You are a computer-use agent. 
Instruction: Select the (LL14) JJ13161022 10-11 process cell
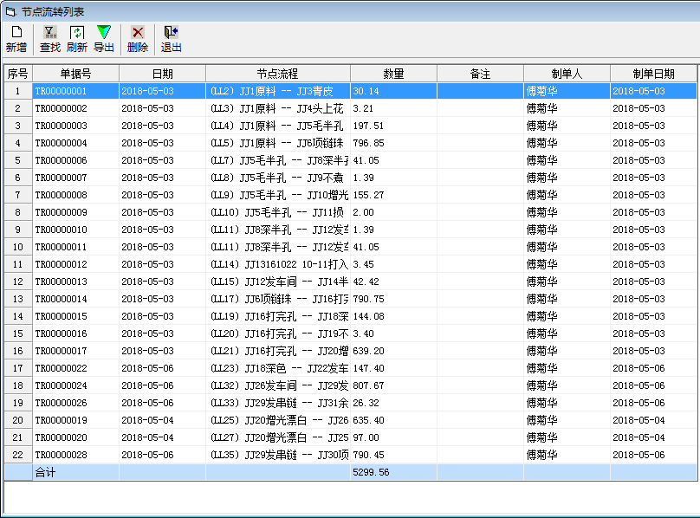pos(278,264)
